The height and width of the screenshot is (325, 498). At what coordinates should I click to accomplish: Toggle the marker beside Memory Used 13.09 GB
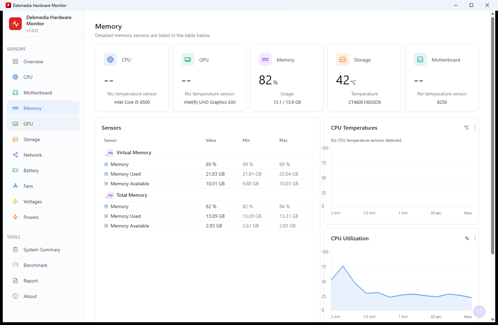(106, 216)
